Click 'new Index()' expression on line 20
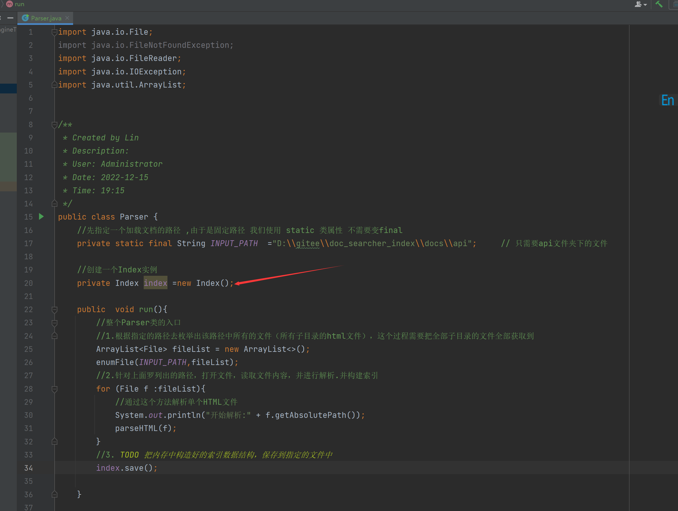This screenshot has height=511, width=678. click(203, 283)
